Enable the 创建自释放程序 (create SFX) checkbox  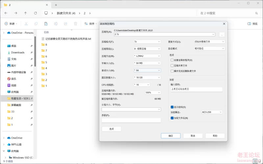pos(172,60)
